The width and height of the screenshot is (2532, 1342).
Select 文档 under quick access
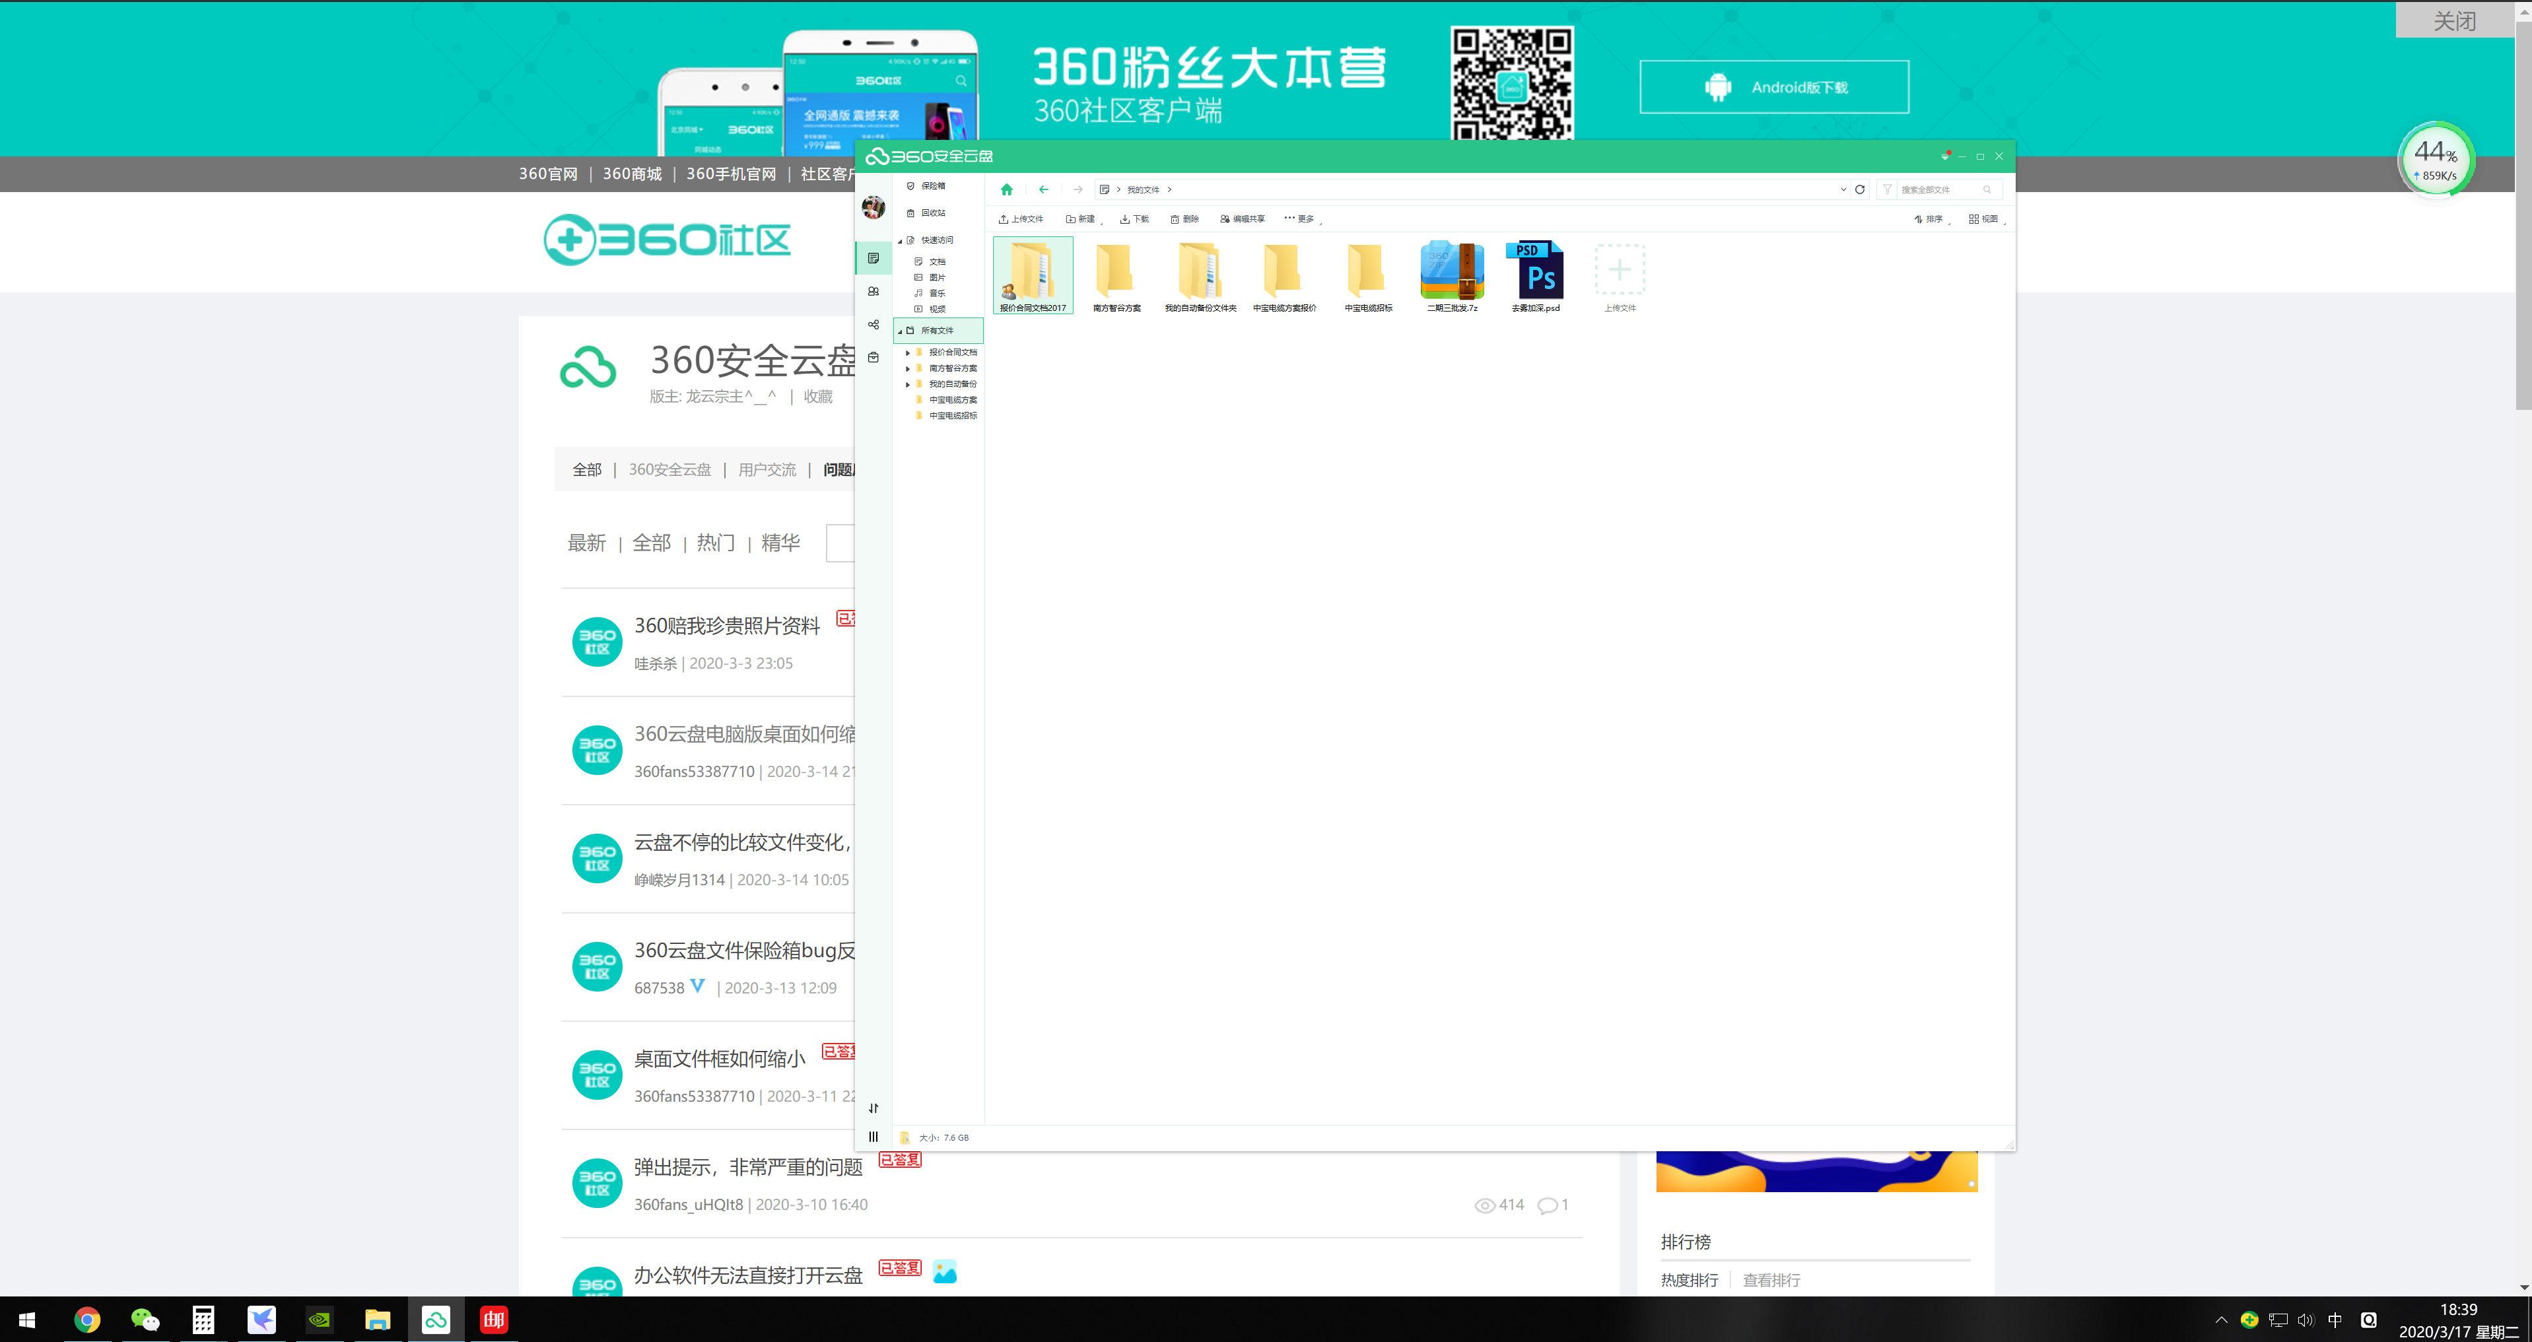pyautogui.click(x=930, y=262)
